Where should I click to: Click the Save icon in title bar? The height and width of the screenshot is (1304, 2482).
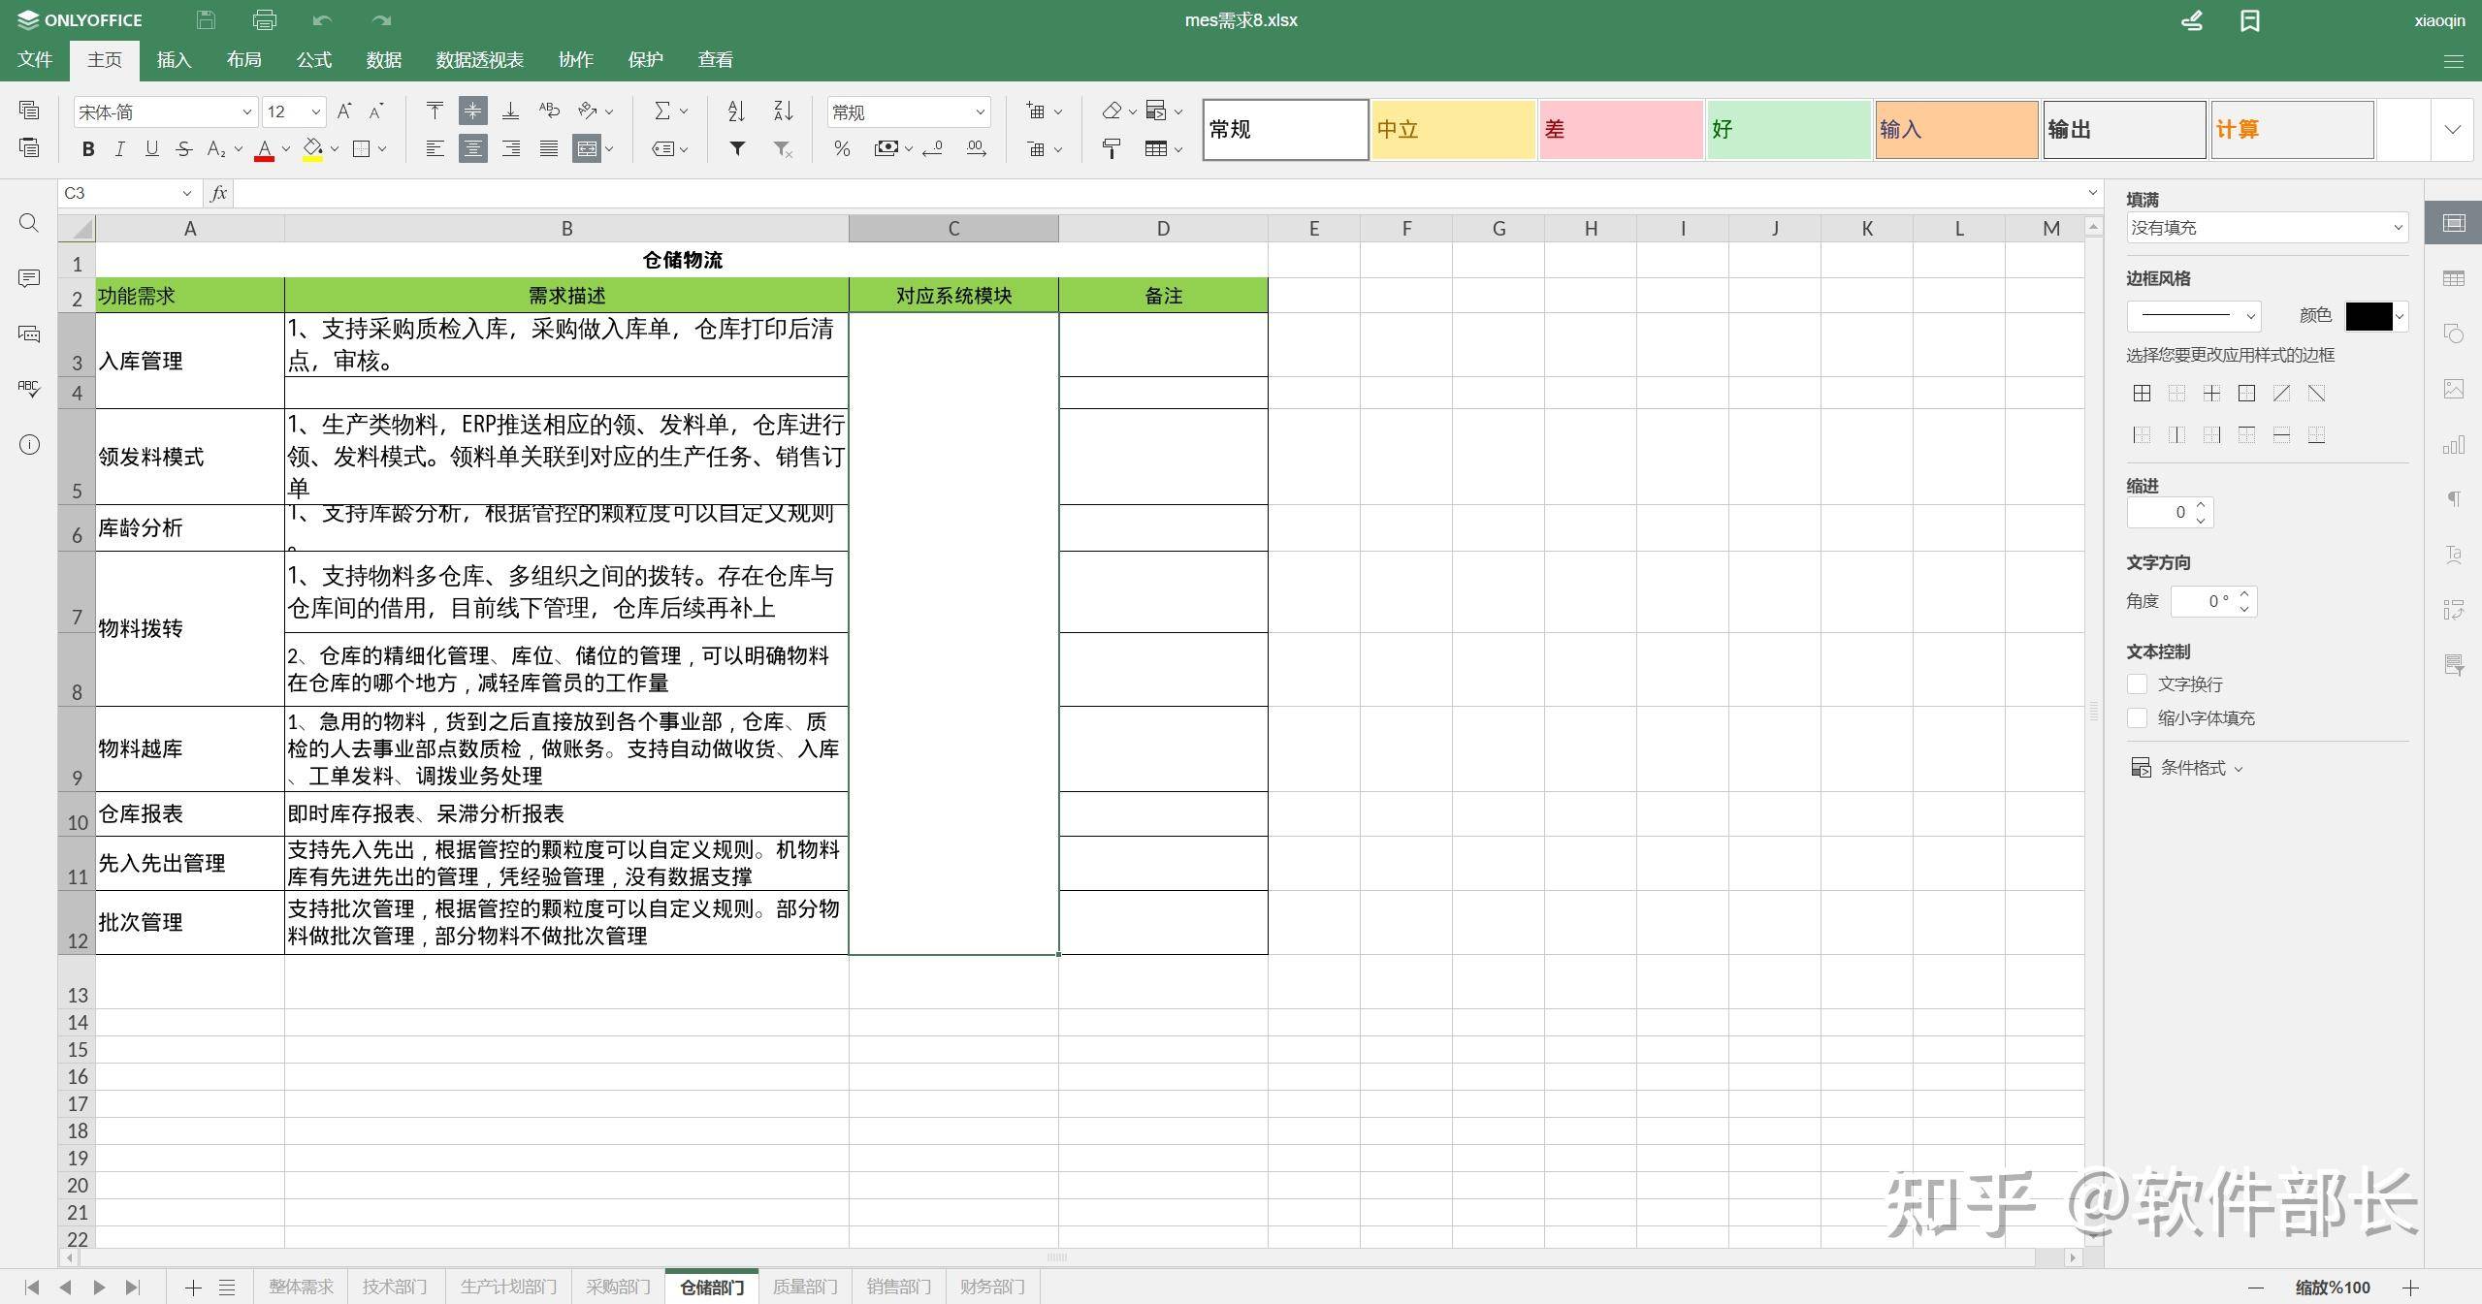(x=205, y=19)
